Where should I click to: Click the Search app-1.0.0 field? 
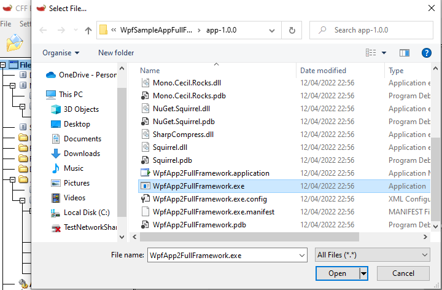point(374,30)
